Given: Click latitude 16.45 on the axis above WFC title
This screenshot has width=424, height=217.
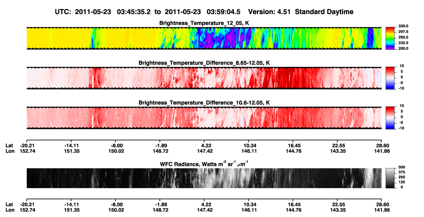Looking at the screenshot, I should (294, 146).
